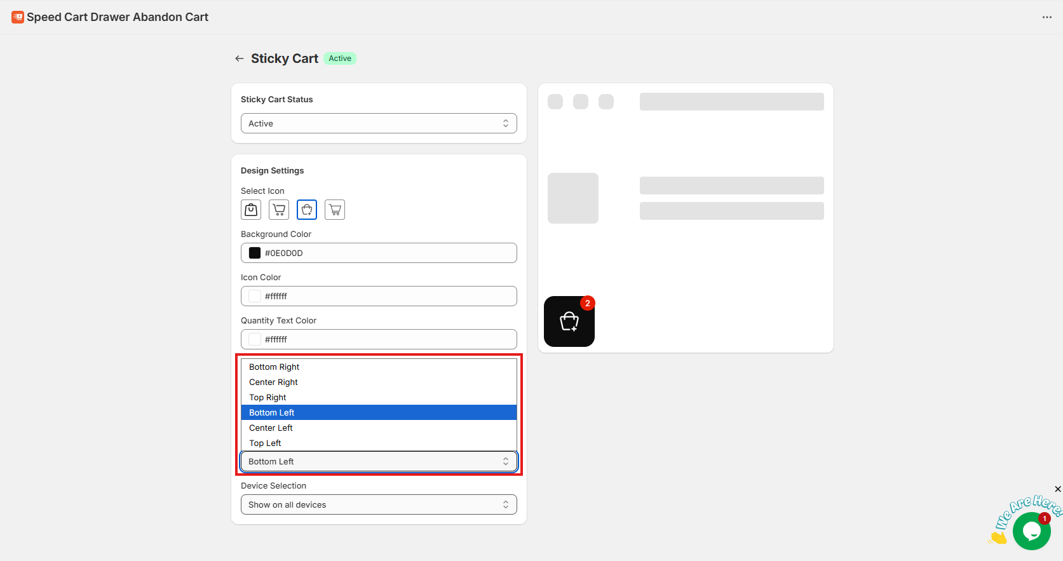The image size is (1063, 561).
Task: Click the back arrow beside Sticky Cart
Action: pyautogui.click(x=240, y=58)
